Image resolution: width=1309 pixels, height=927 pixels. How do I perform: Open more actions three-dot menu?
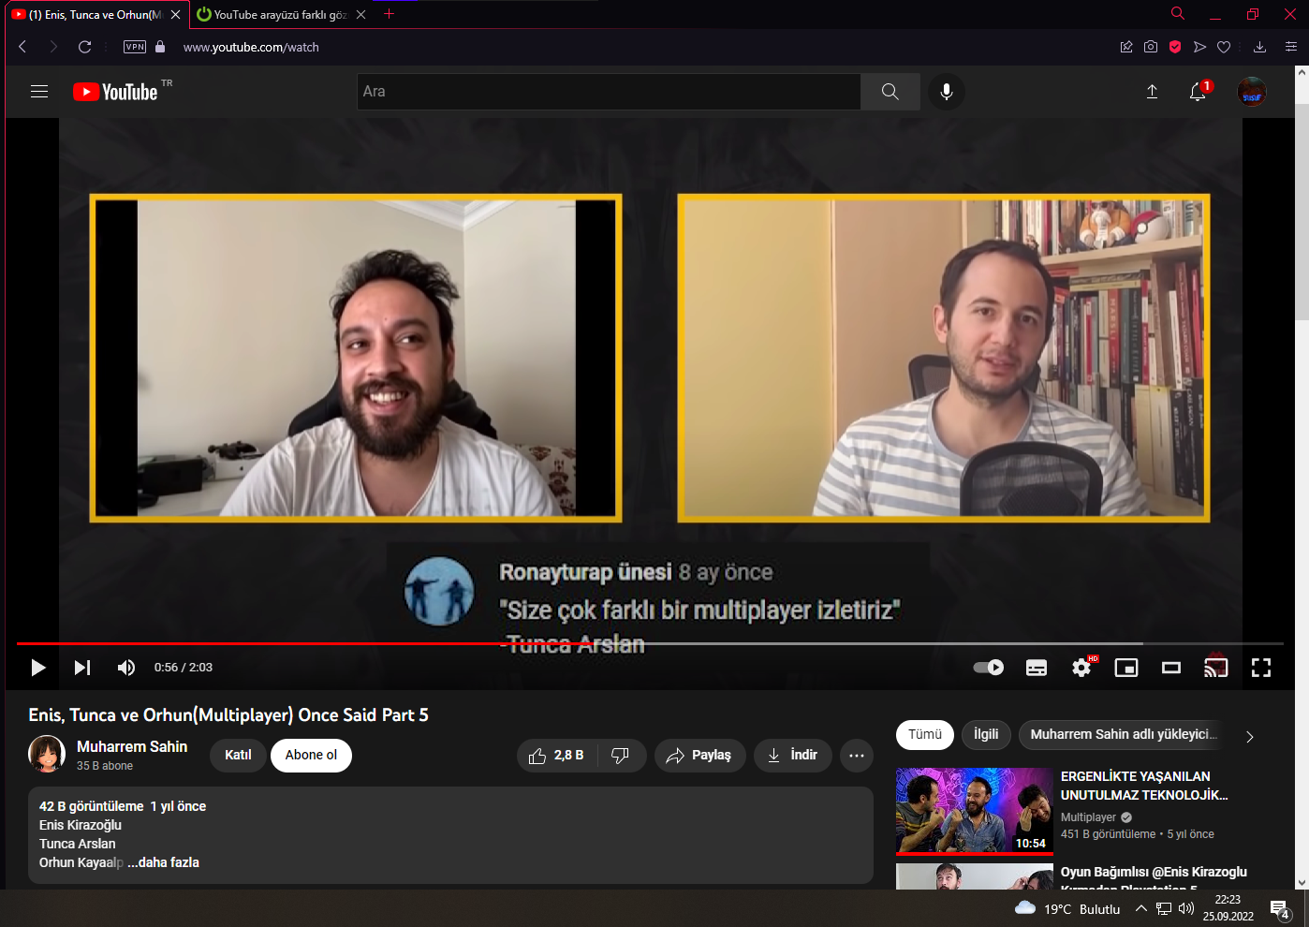pos(857,756)
